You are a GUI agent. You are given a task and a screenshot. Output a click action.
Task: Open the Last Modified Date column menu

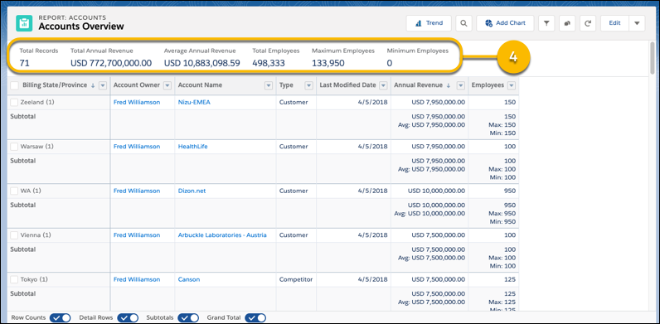tap(383, 85)
